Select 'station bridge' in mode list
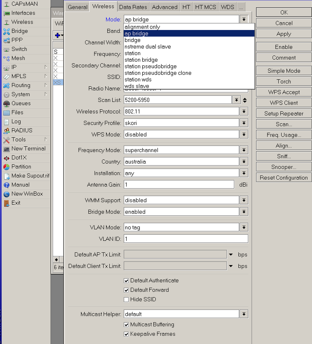Image resolution: width=312 pixels, height=344 pixels. 189,60
